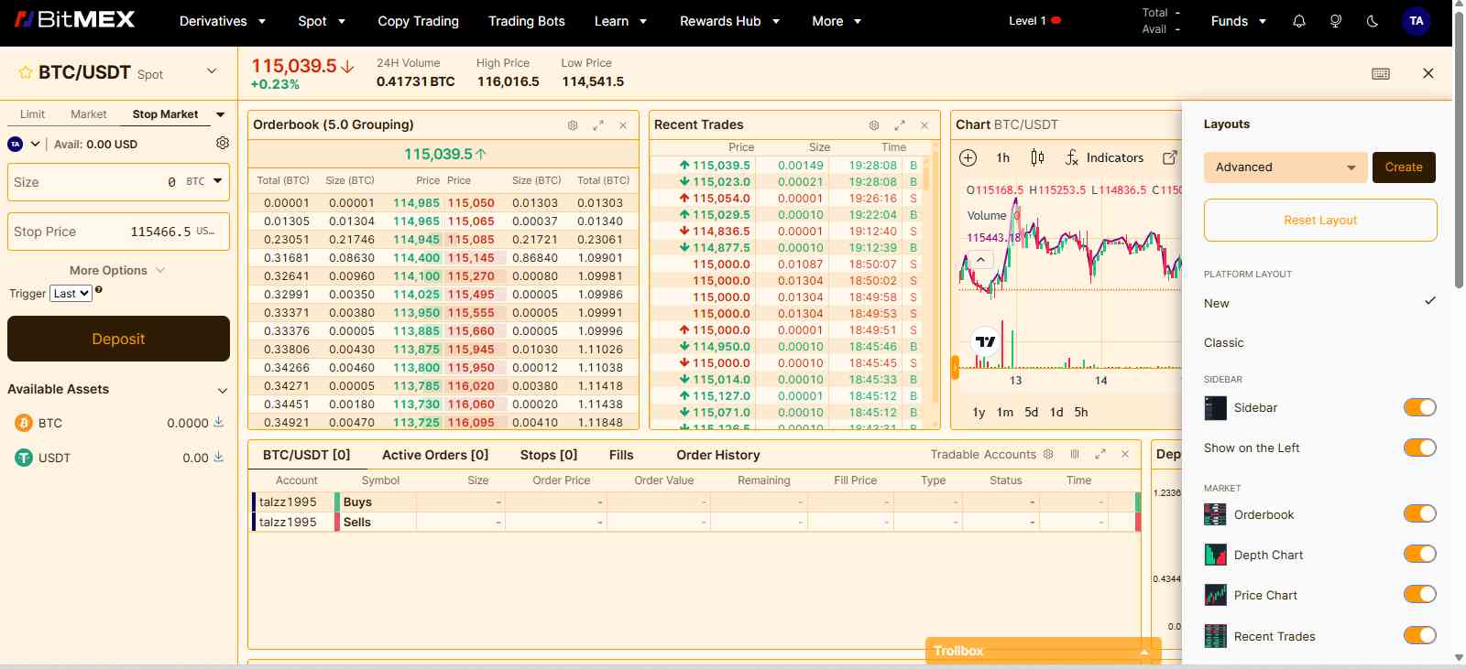Close the Layouts panel X
1466x669 pixels.
tap(1428, 73)
